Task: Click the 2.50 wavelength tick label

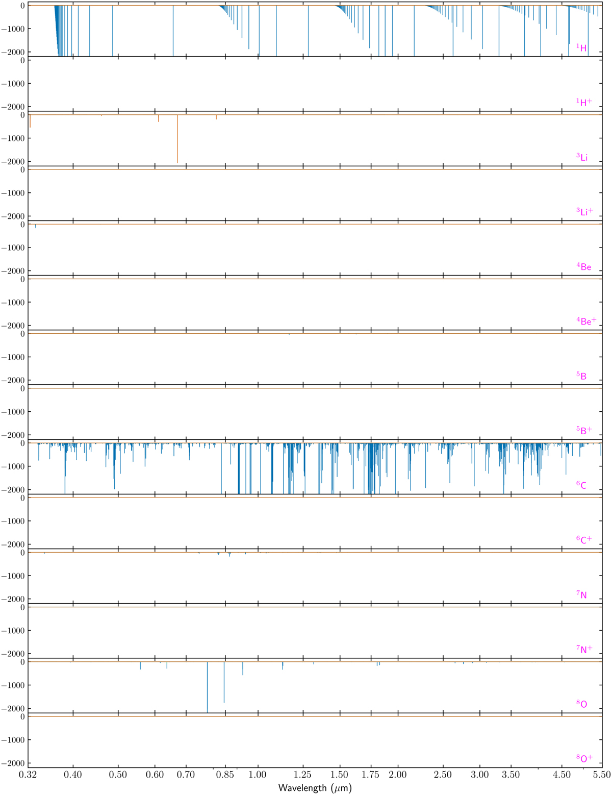Action: pos(443,775)
